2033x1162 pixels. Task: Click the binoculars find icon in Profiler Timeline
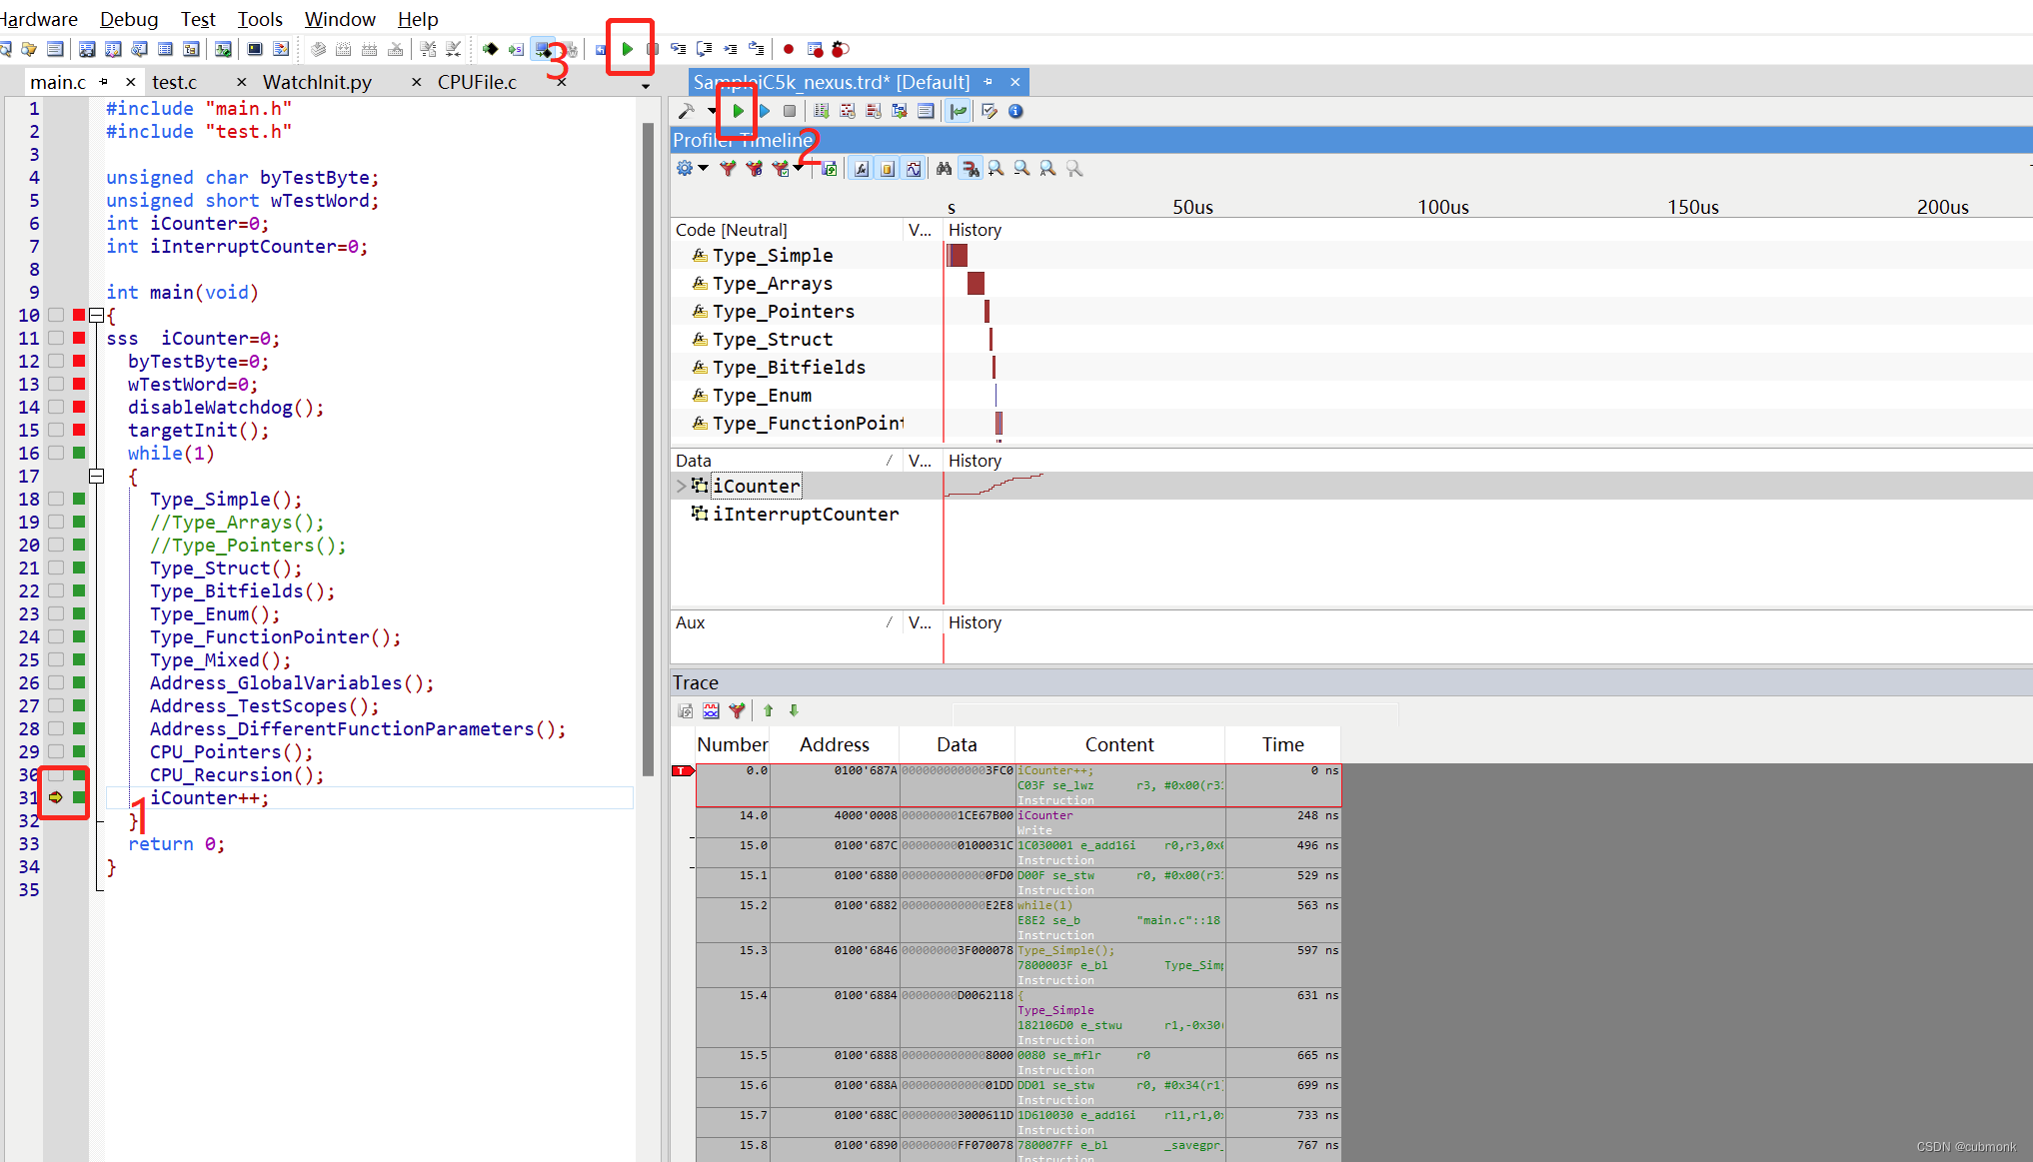click(944, 169)
